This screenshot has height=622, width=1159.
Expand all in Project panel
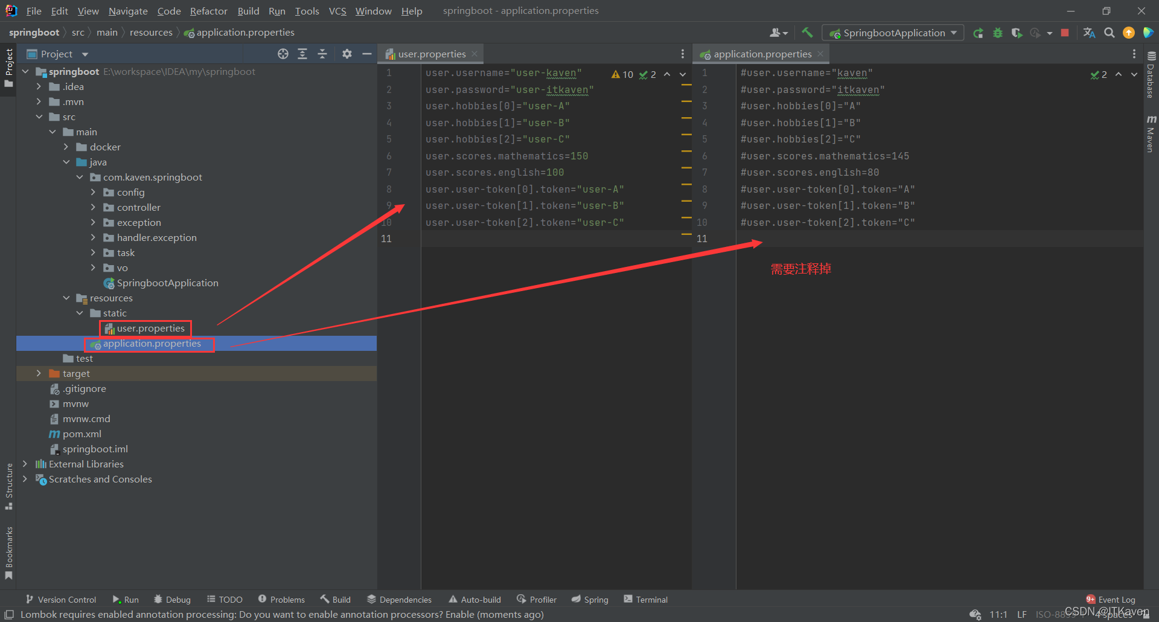pyautogui.click(x=302, y=54)
